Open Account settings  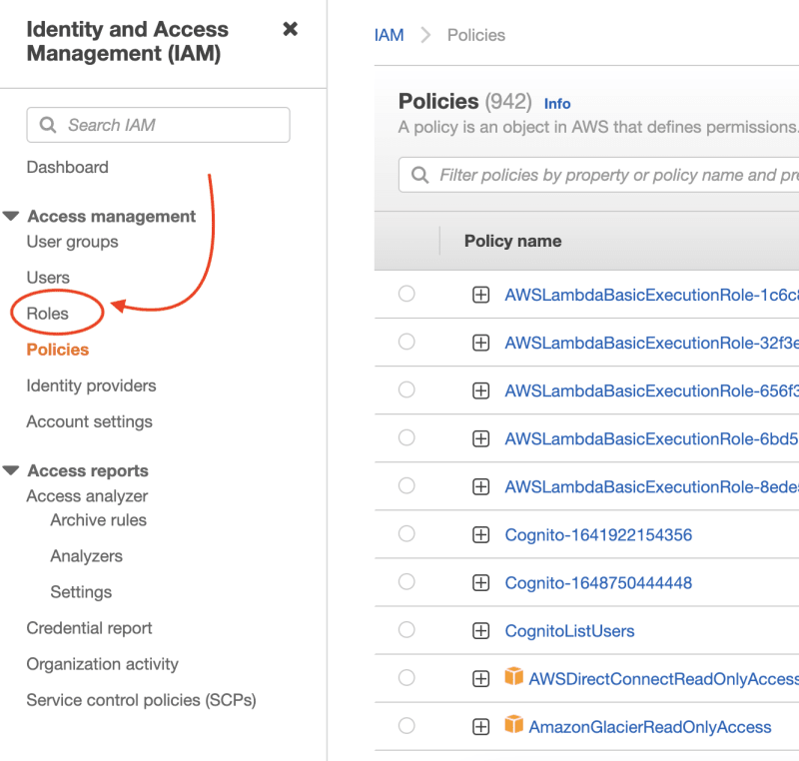pos(89,421)
